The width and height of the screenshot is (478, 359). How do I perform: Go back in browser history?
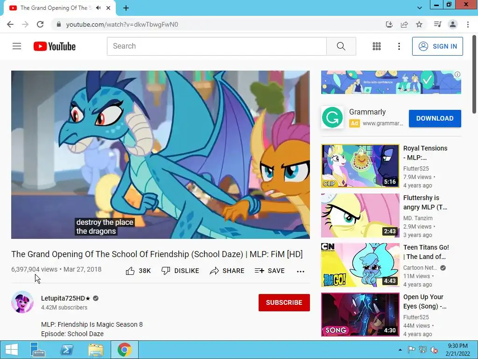point(10,24)
